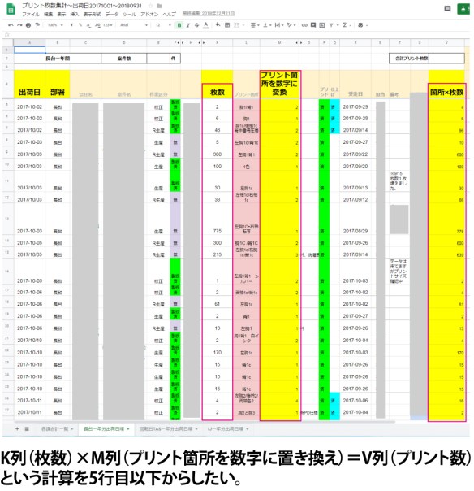Open the borders tool
Viewport: 474px width, 491px height.
coord(227,25)
